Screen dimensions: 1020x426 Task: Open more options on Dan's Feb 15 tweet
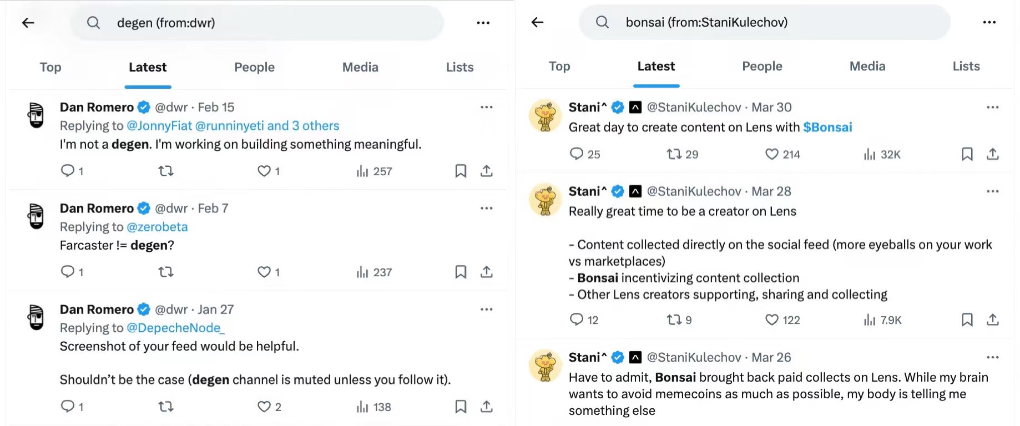click(x=487, y=107)
